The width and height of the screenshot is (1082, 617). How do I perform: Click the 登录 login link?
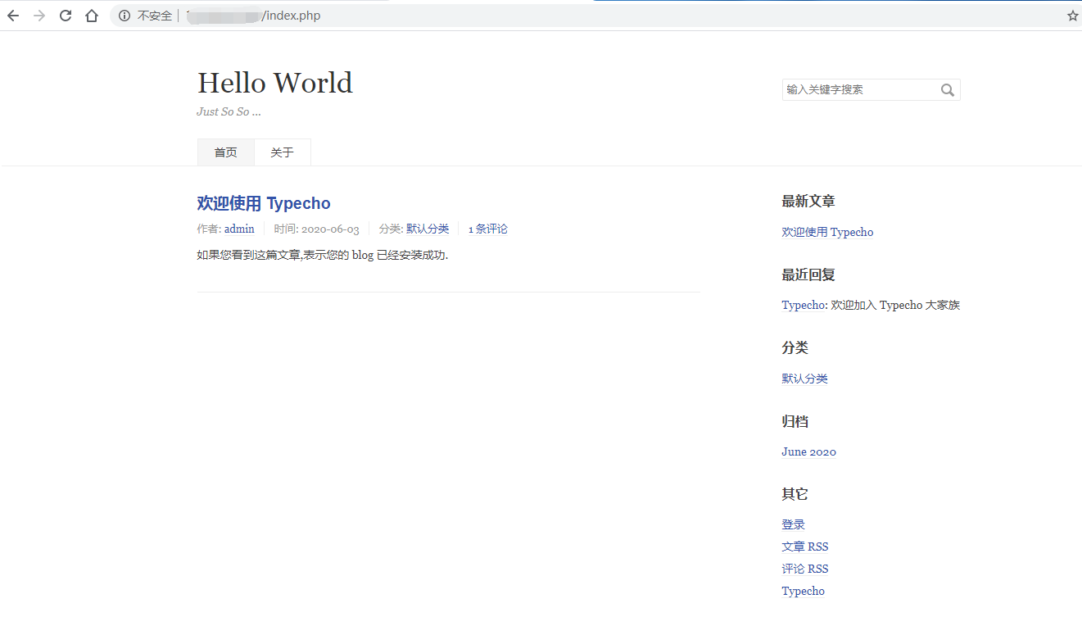point(793,524)
